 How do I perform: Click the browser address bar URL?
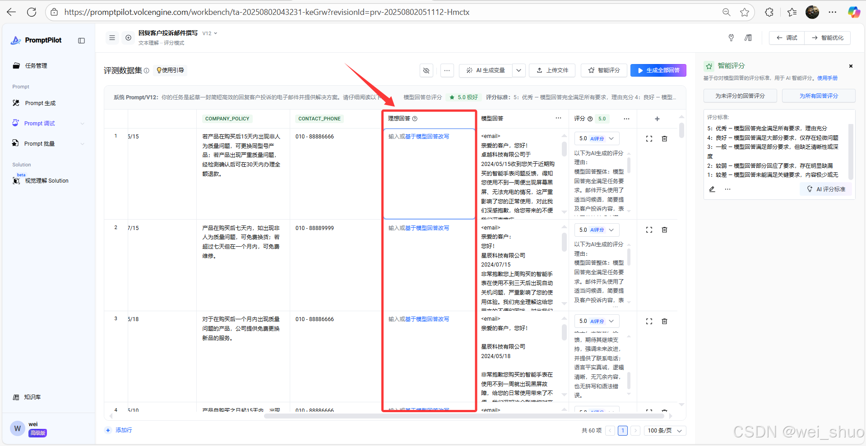pos(267,12)
